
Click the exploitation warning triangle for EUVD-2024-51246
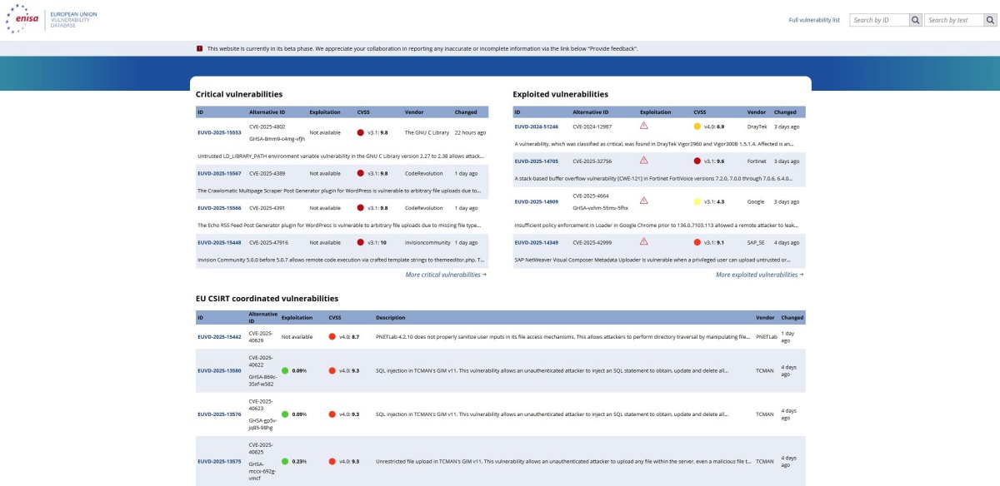tap(643, 126)
